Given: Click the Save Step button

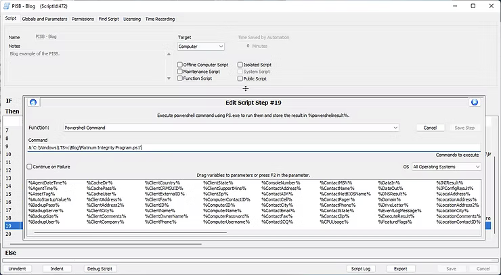Looking at the screenshot, I should 464,128.
